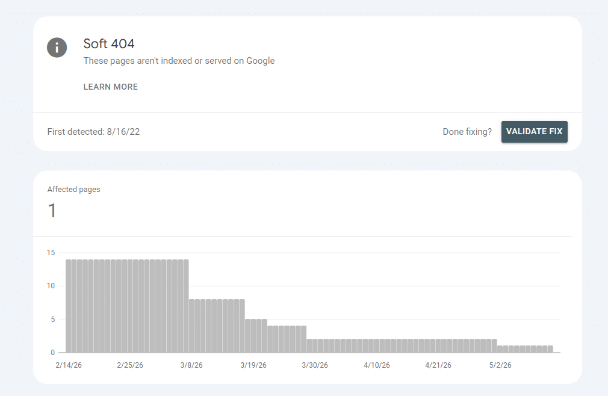Click the 5/2/26 x-axis date label
This screenshot has height=396, width=608.
(500, 365)
